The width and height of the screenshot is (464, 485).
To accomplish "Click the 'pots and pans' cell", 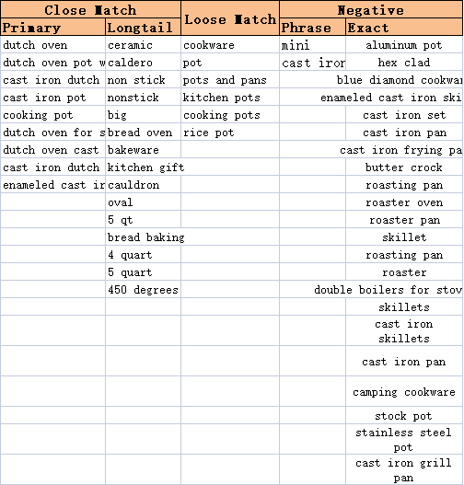I will tap(230, 80).
